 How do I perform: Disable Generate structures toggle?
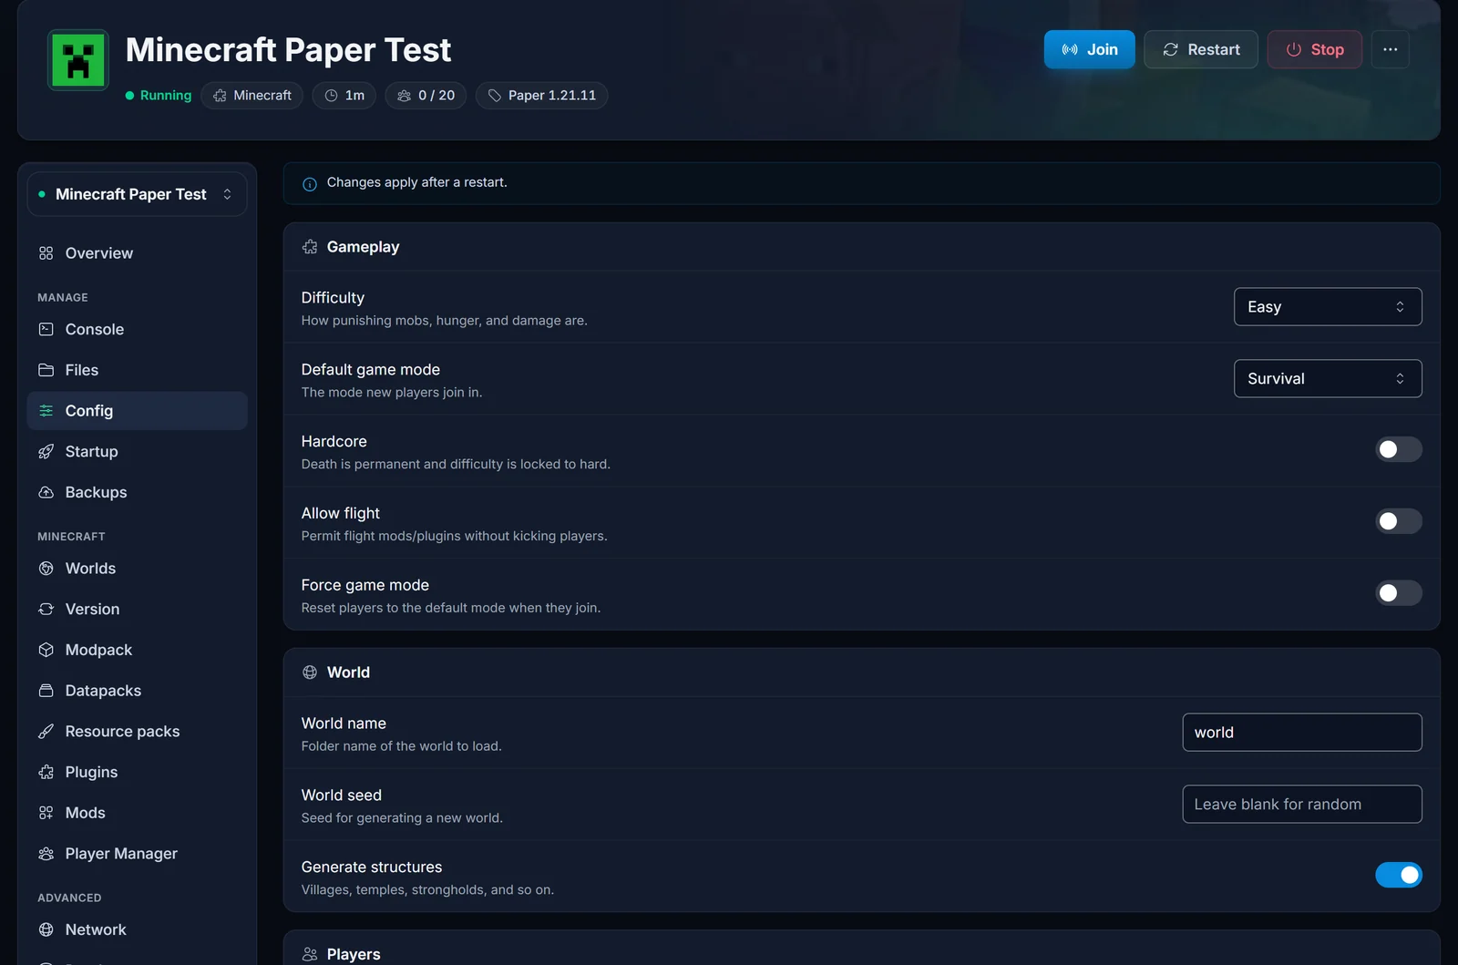tap(1398, 875)
